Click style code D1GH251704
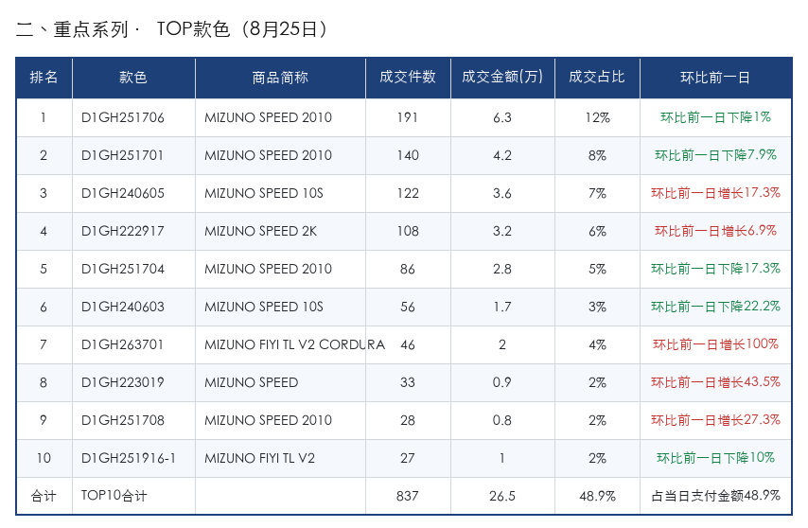 click(x=123, y=269)
